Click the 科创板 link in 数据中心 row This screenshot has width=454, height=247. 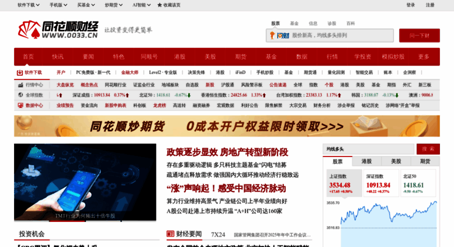click(140, 106)
